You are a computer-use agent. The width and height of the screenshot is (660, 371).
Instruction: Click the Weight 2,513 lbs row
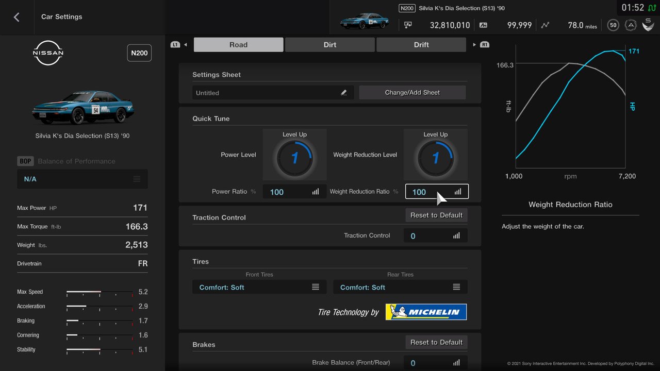82,245
